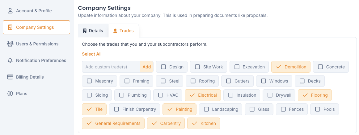This screenshot has width=359, height=135.
Task: Click the Add custom trade button
Action: [x=146, y=67]
